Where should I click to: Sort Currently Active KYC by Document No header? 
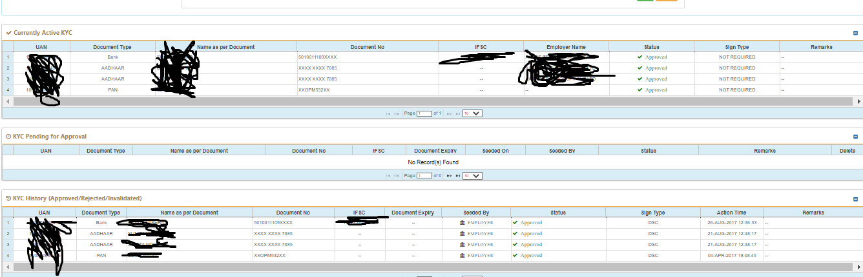(x=367, y=47)
